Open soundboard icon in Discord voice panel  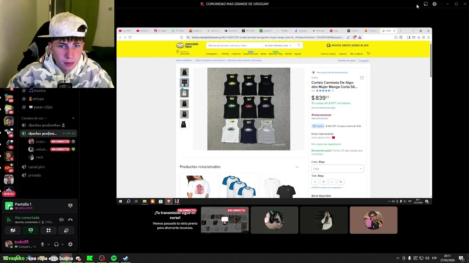point(66,230)
